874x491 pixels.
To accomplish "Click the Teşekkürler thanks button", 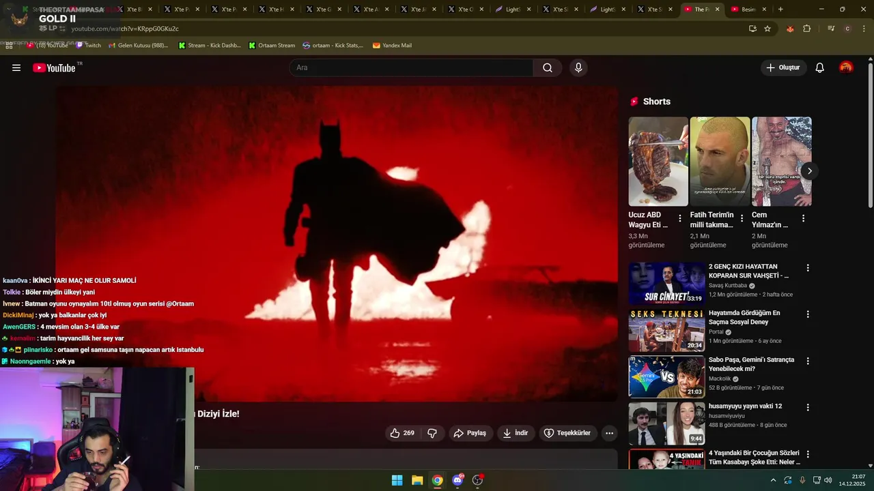I will 568,433.
